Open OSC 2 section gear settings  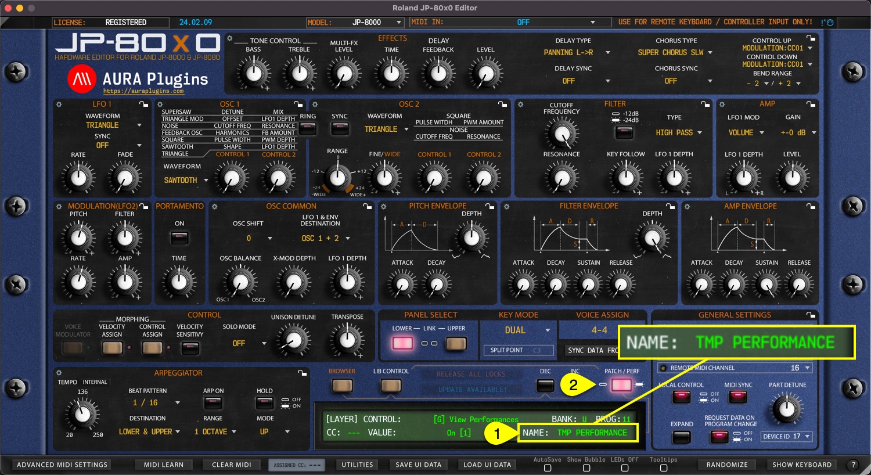(x=315, y=105)
